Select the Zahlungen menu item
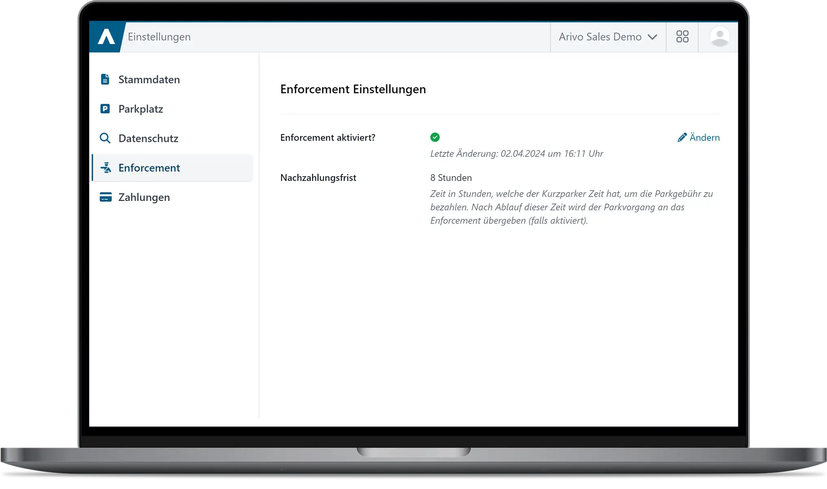Screen dimensions: 827x489 click(x=145, y=197)
